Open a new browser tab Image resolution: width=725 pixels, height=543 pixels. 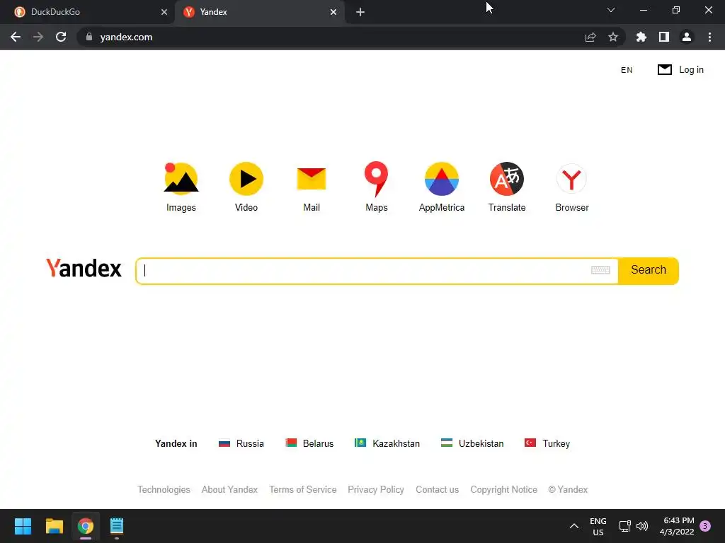(x=360, y=12)
